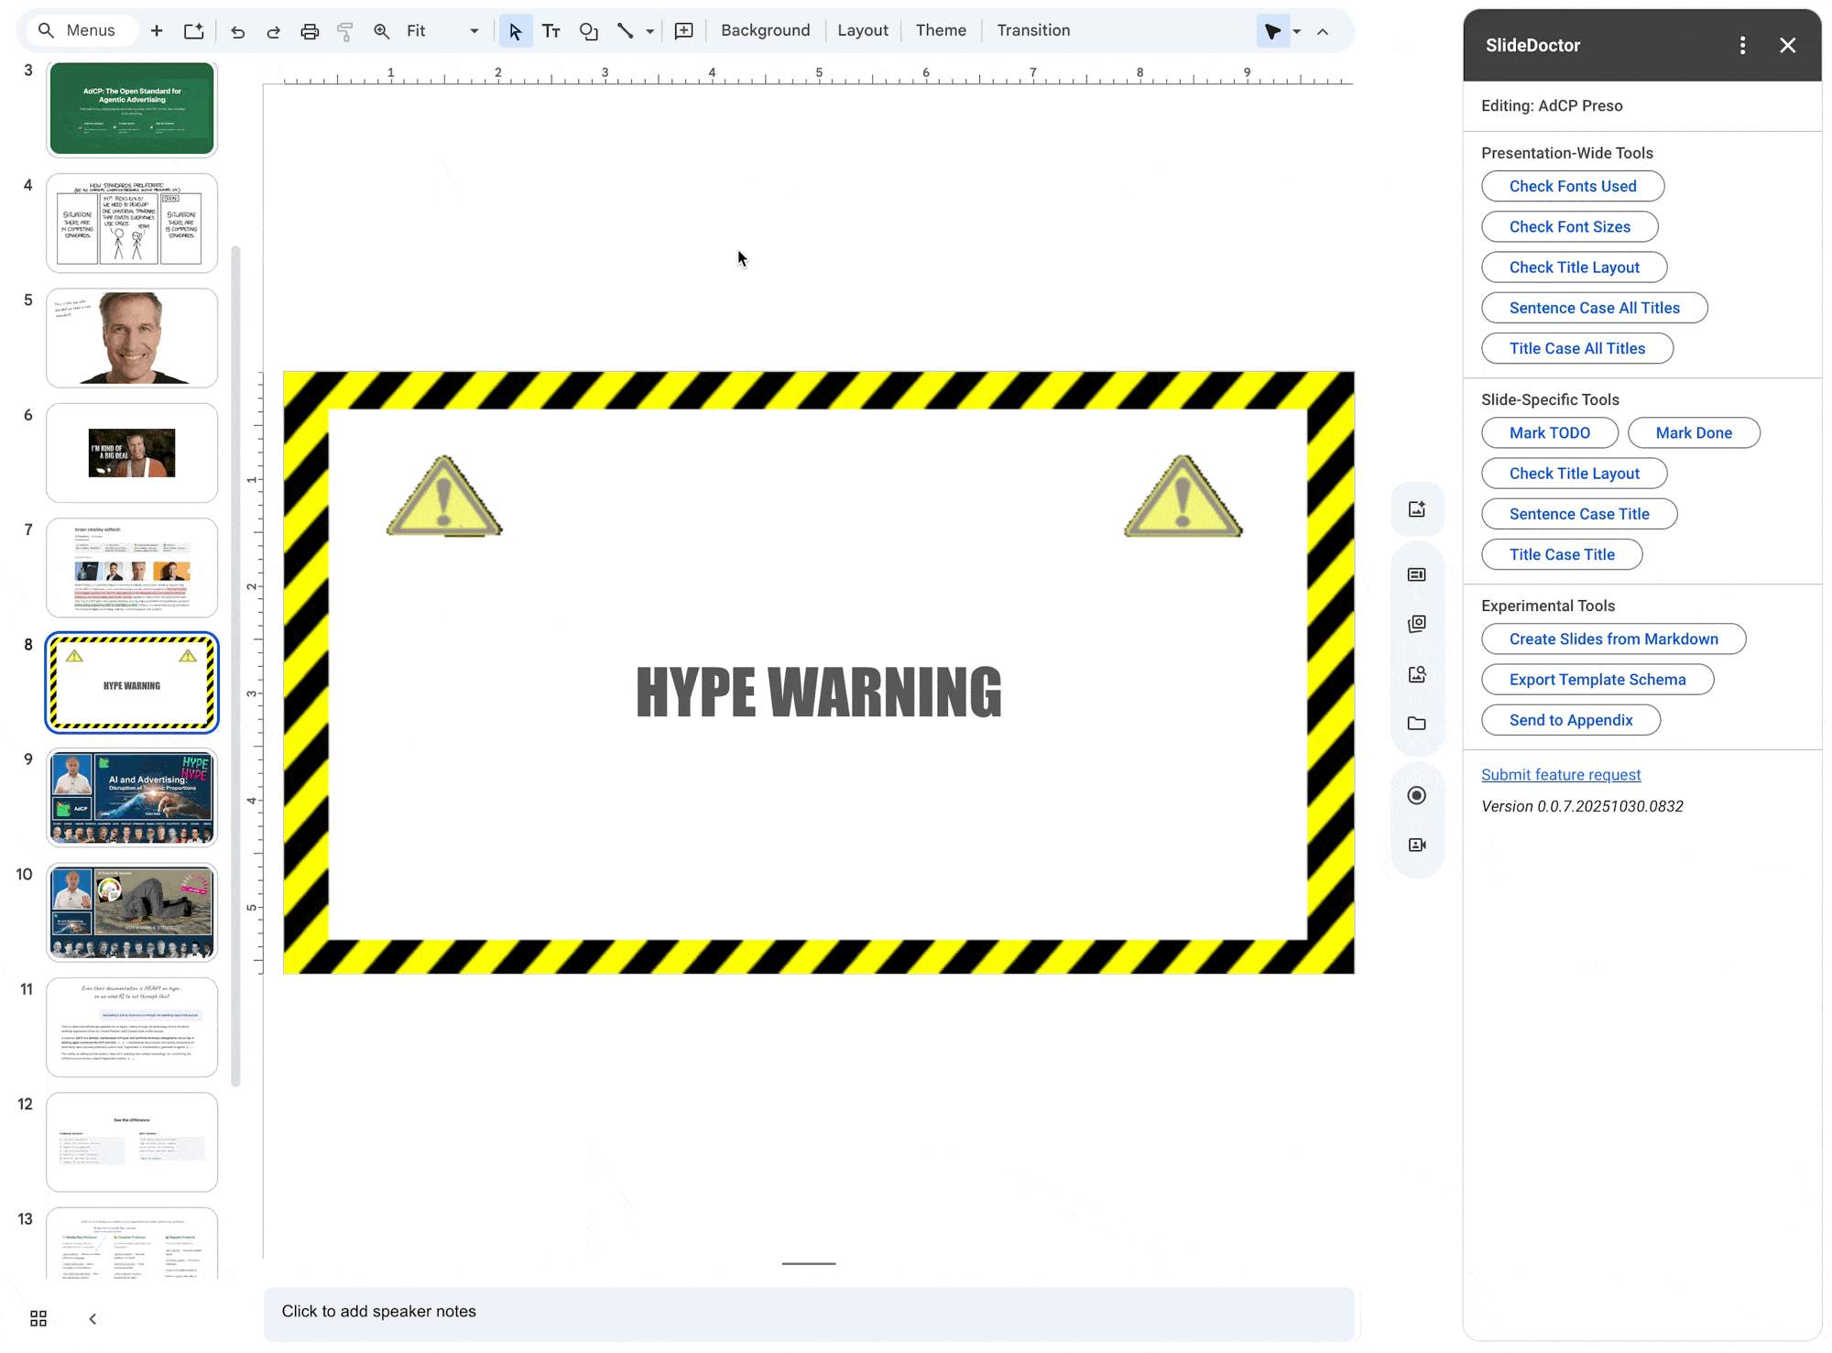Viewport: 1832px width, 1353px height.
Task: Open the Submit feature request link
Action: click(1561, 774)
